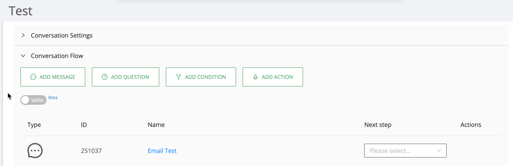Click the bell icon in ADD ACTION
The width and height of the screenshot is (513, 166).
pos(255,77)
